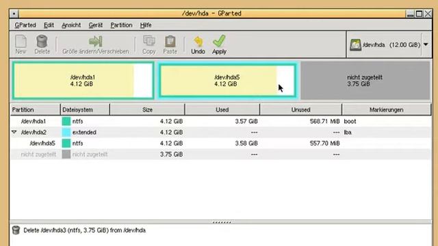Open the GParted menu
The height and width of the screenshot is (246, 438).
[x=25, y=25]
